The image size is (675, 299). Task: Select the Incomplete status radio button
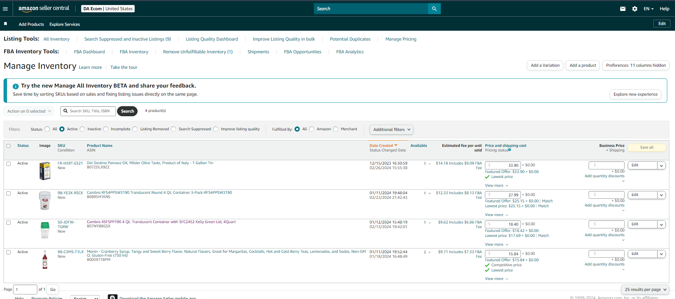[x=106, y=129]
